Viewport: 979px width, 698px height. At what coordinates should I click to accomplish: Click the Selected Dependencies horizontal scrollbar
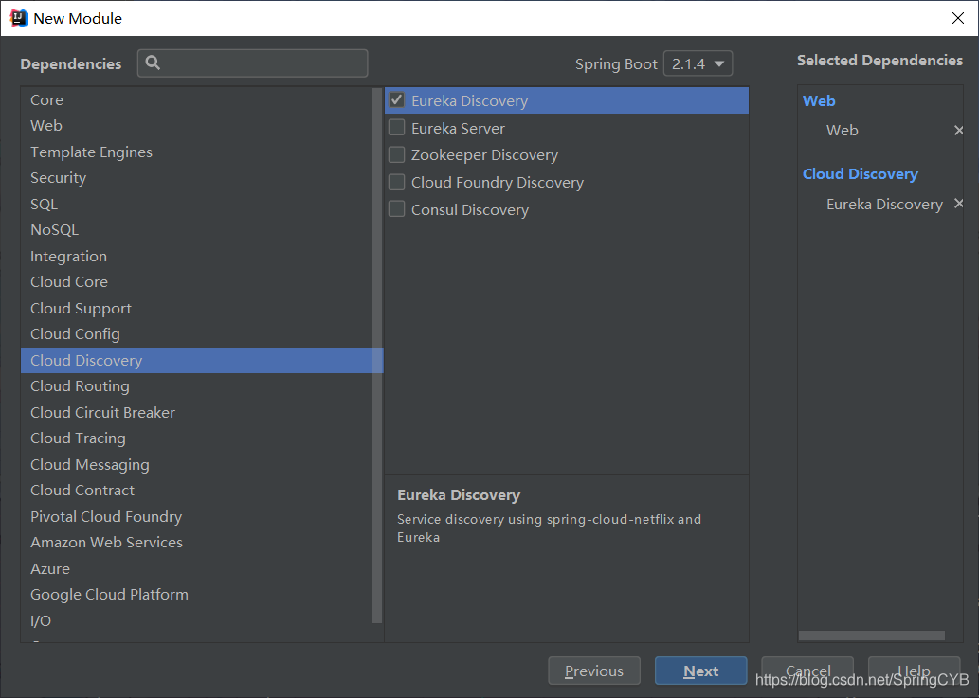(x=872, y=635)
